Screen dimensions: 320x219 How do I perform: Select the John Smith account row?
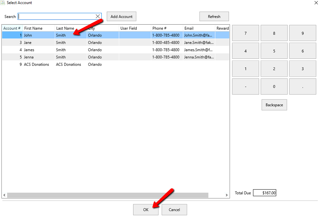tap(116, 35)
